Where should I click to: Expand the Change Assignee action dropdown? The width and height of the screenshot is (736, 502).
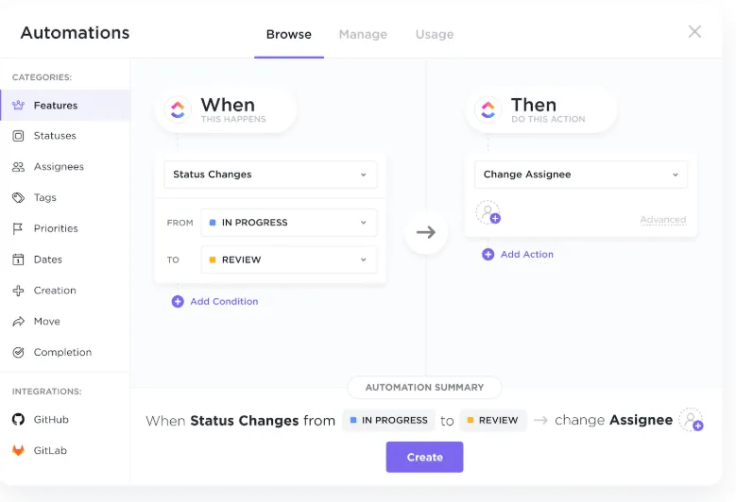click(581, 175)
